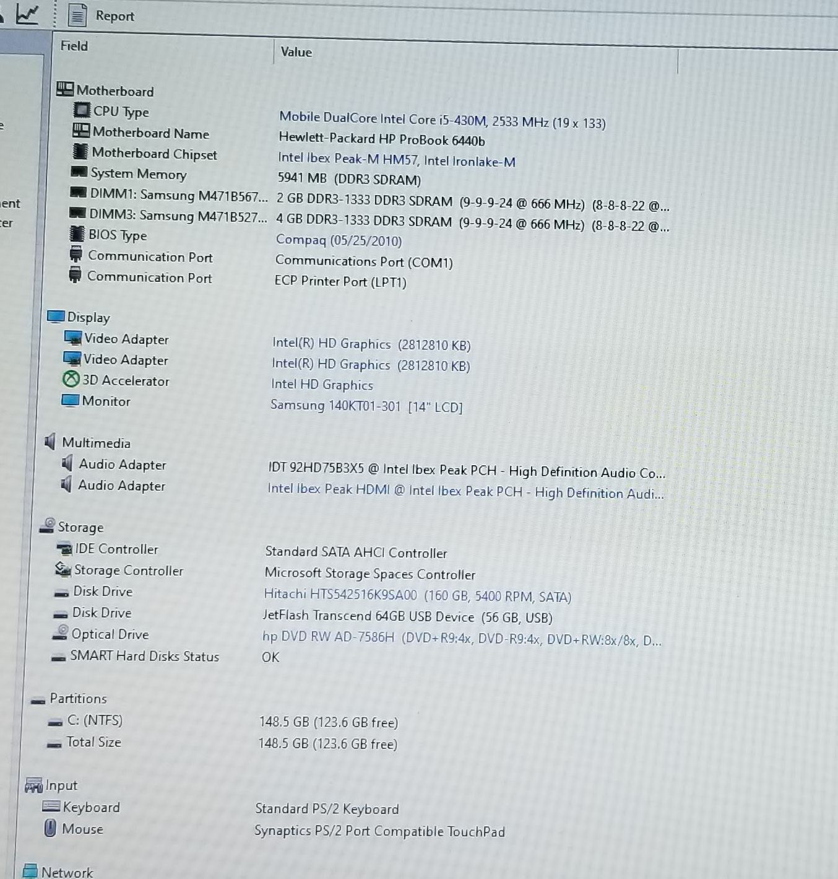Screen dimensions: 838x879
Task: Click the SMART Hard Disks Status icon
Action: tap(58, 657)
